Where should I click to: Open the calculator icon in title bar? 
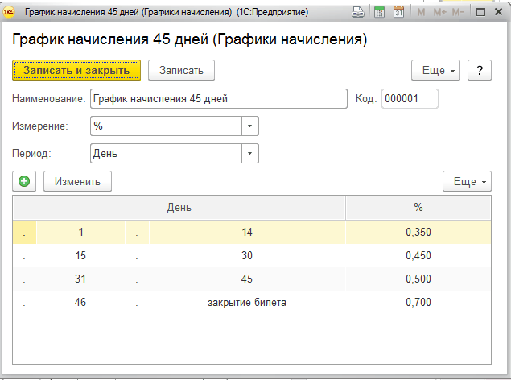[x=379, y=12]
